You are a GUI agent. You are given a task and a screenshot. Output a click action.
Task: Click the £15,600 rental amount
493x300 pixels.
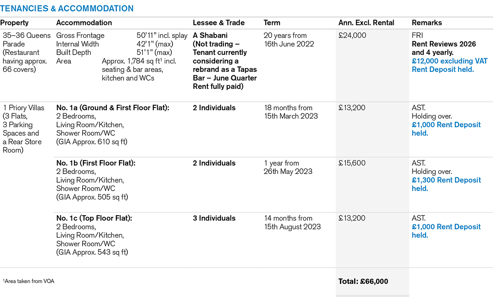coord(352,163)
